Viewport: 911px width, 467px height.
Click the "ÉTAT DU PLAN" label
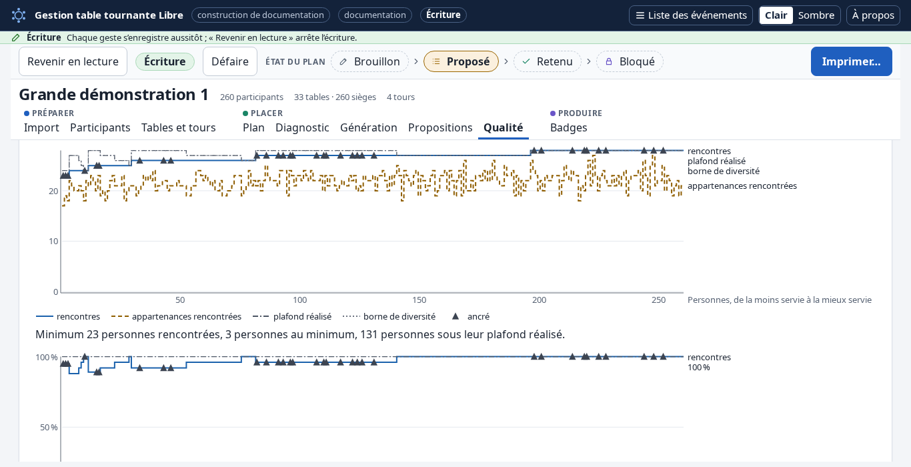coord(295,62)
